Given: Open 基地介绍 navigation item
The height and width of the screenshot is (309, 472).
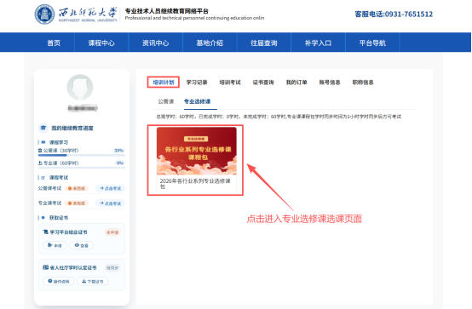Looking at the screenshot, I should coord(210,43).
